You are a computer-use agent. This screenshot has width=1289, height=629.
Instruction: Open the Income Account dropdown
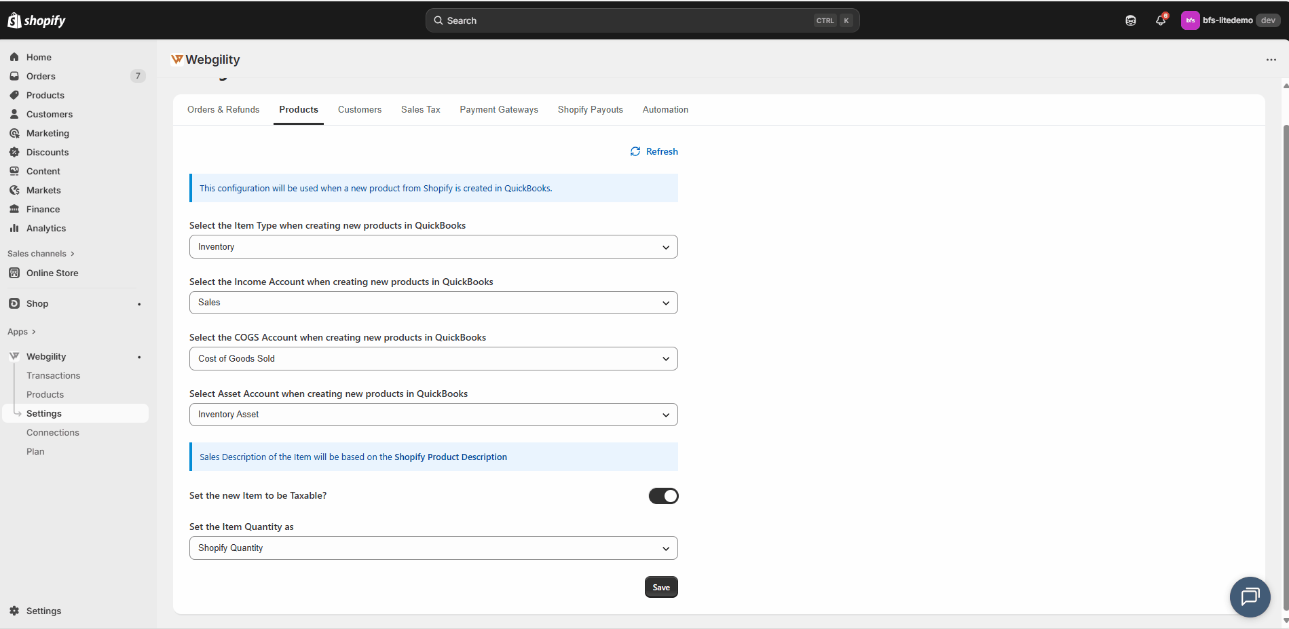[x=433, y=303]
